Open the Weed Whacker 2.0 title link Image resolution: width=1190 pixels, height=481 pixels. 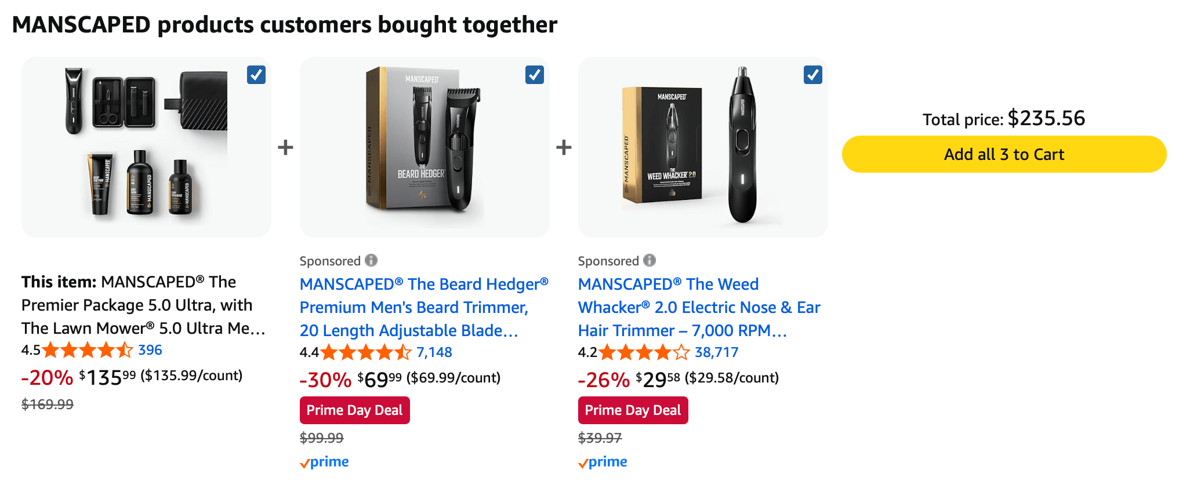[x=699, y=307]
